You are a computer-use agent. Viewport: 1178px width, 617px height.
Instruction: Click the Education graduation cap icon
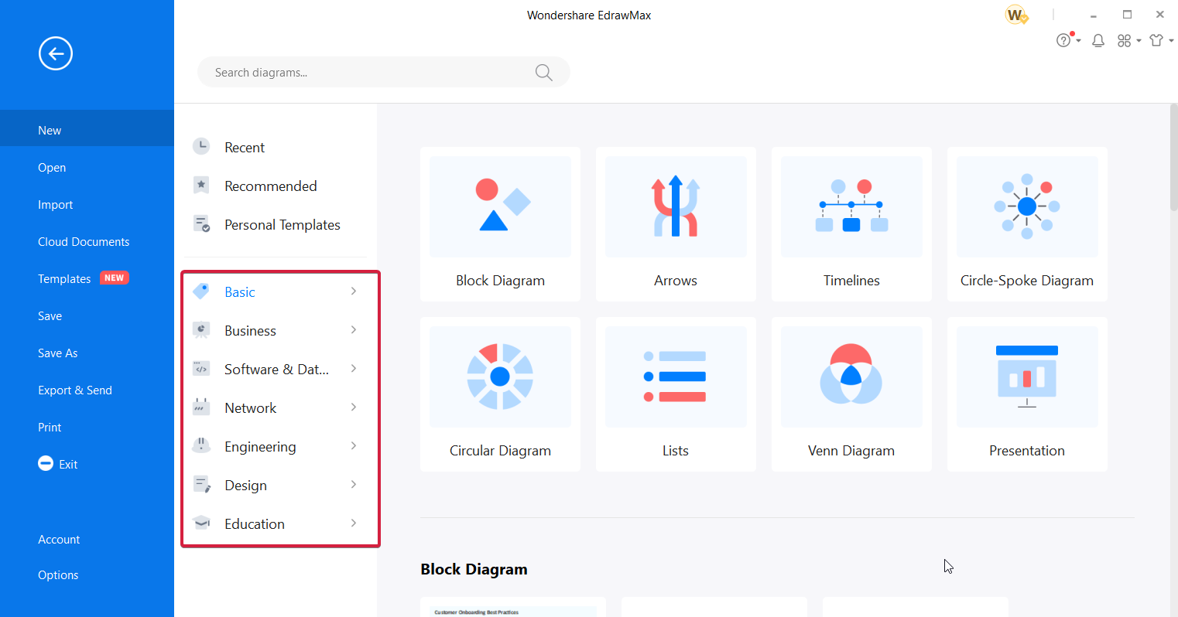click(201, 523)
